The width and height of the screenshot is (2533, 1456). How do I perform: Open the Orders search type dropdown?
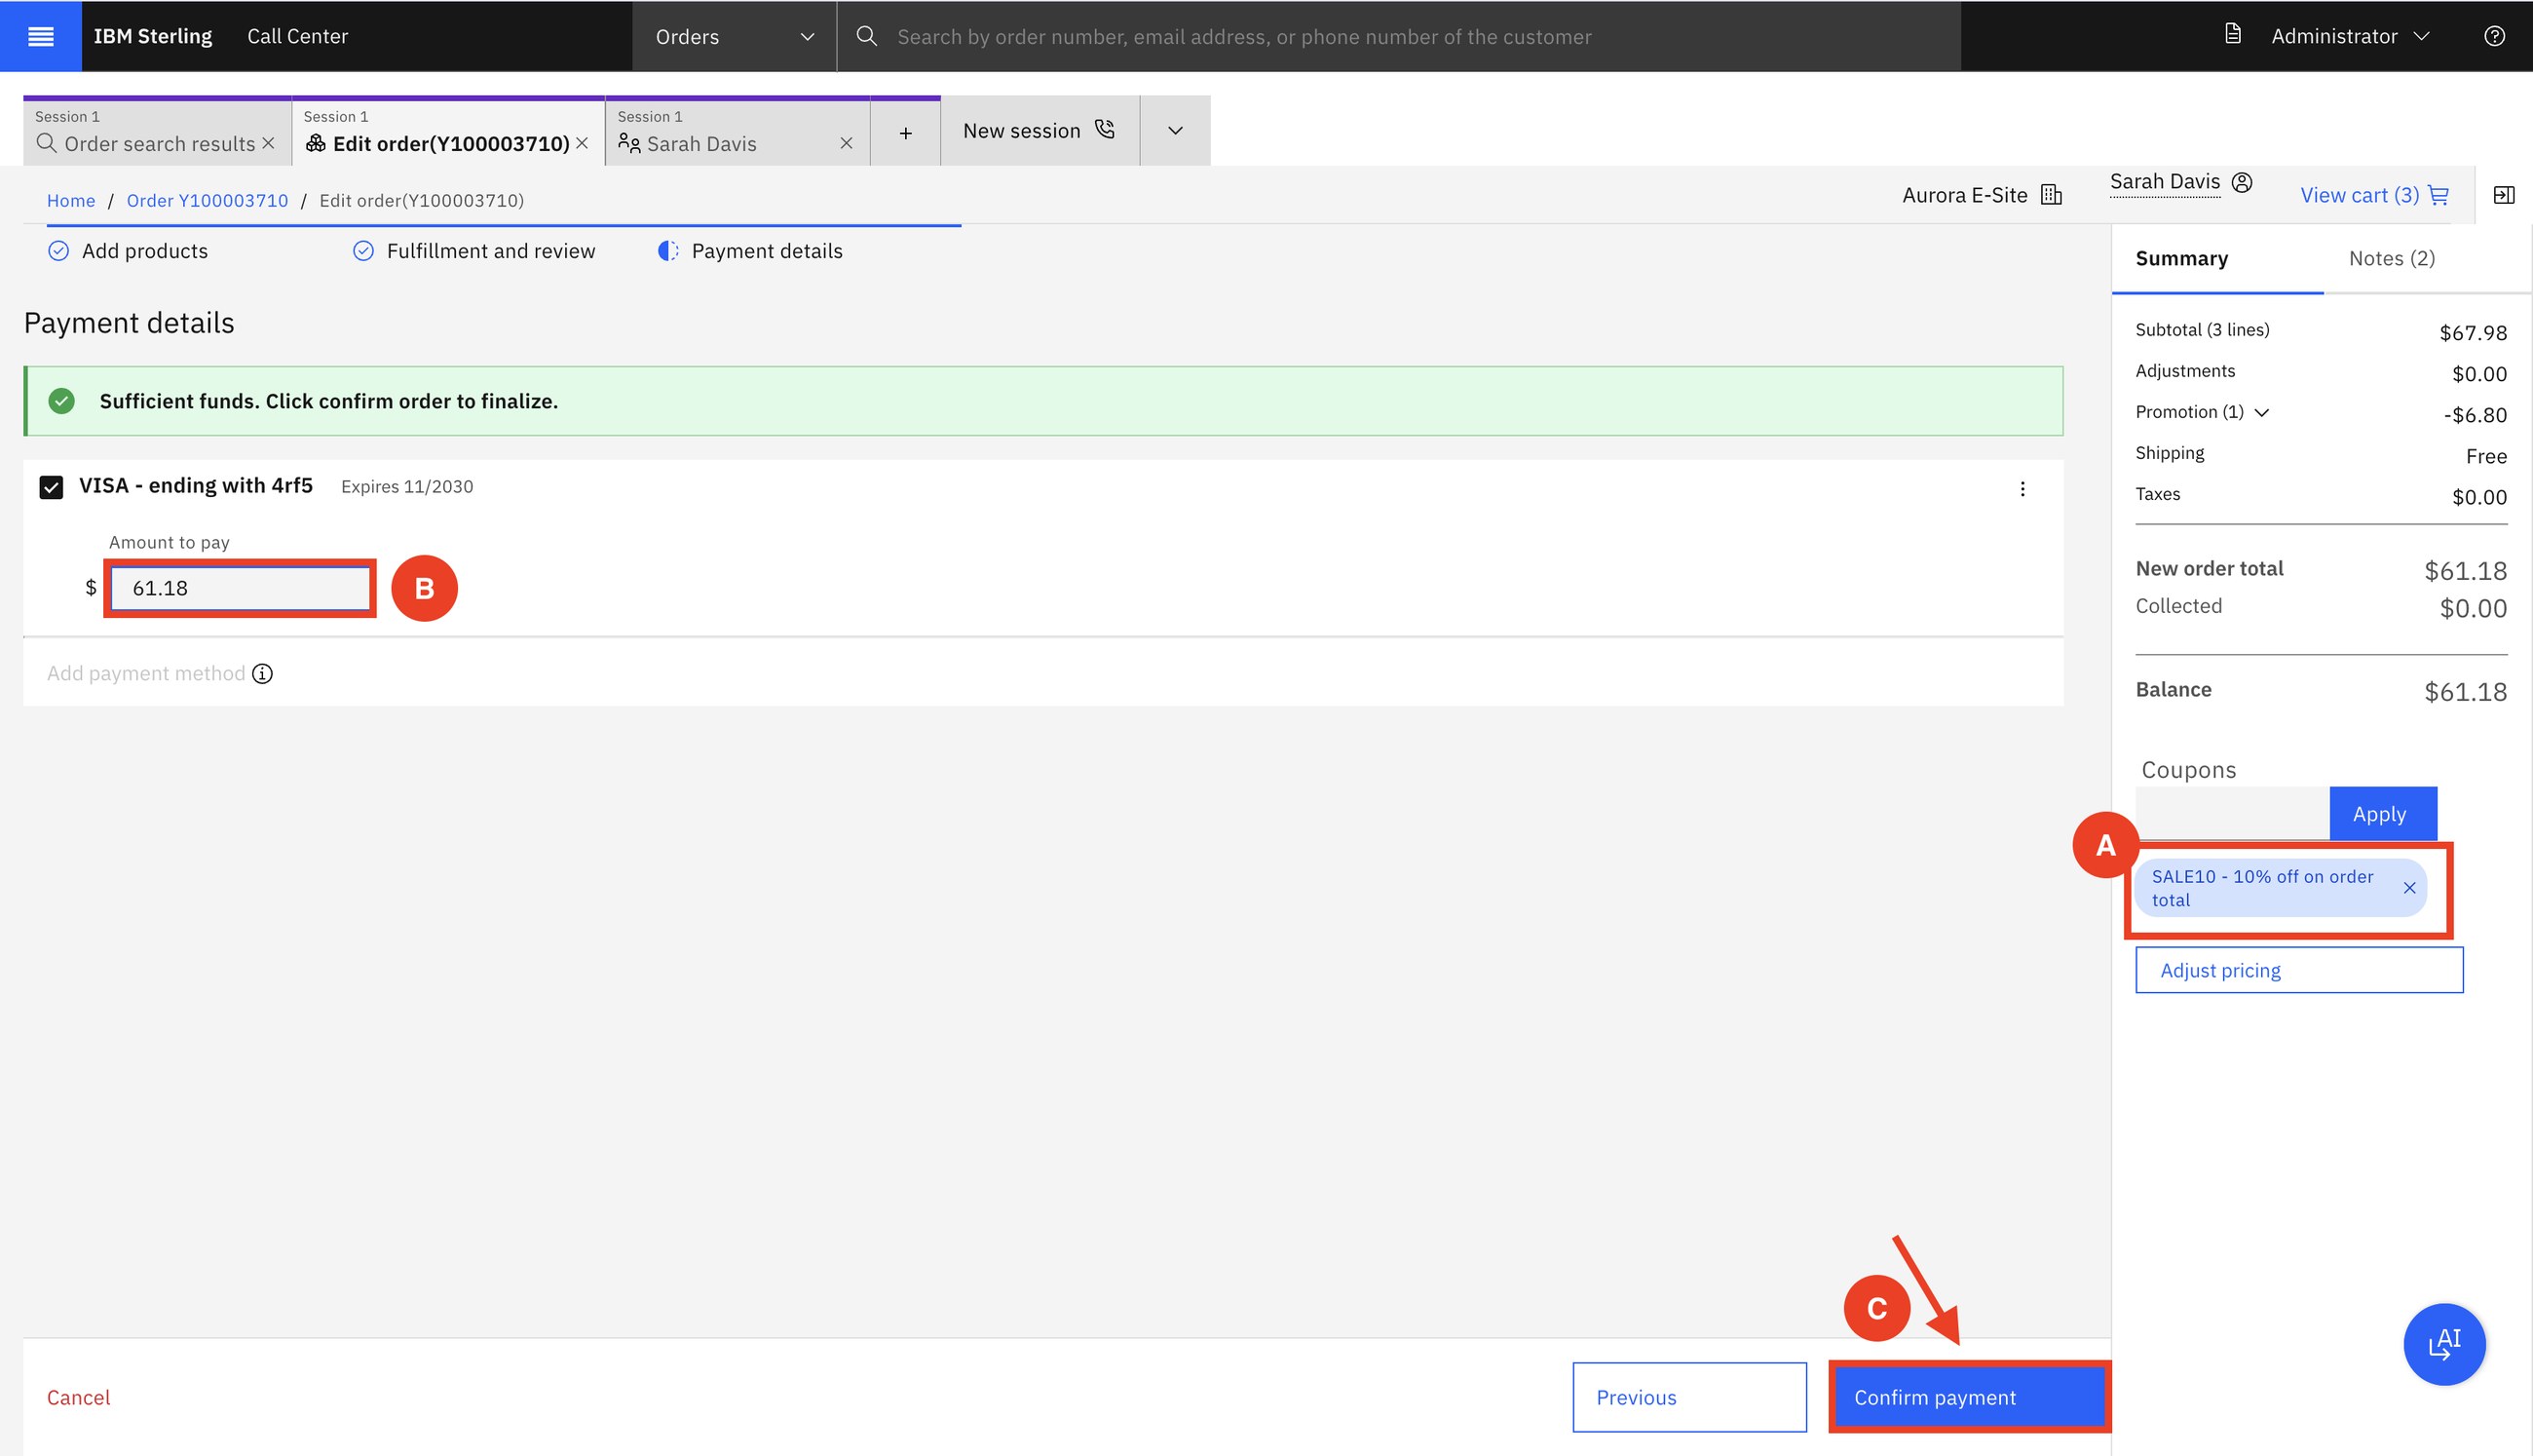tap(734, 37)
